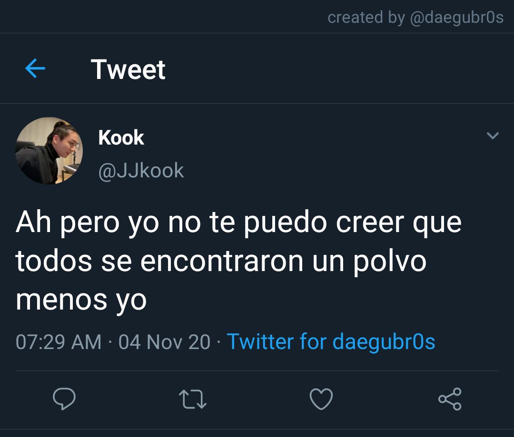Open tweet options chevron next to Kook
The width and height of the screenshot is (514, 437).
coord(493,136)
